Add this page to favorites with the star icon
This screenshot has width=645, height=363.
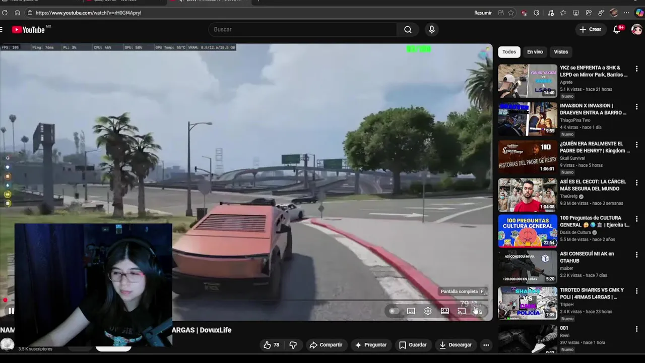[511, 13]
